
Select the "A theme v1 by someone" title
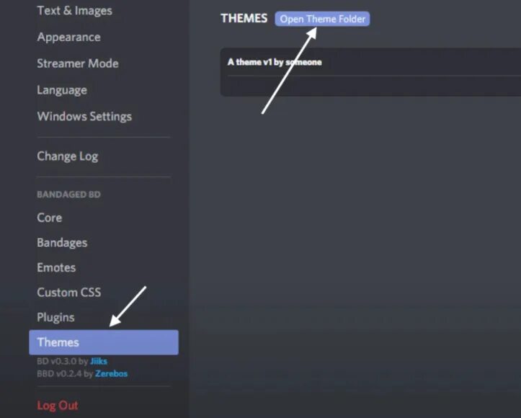pos(275,62)
